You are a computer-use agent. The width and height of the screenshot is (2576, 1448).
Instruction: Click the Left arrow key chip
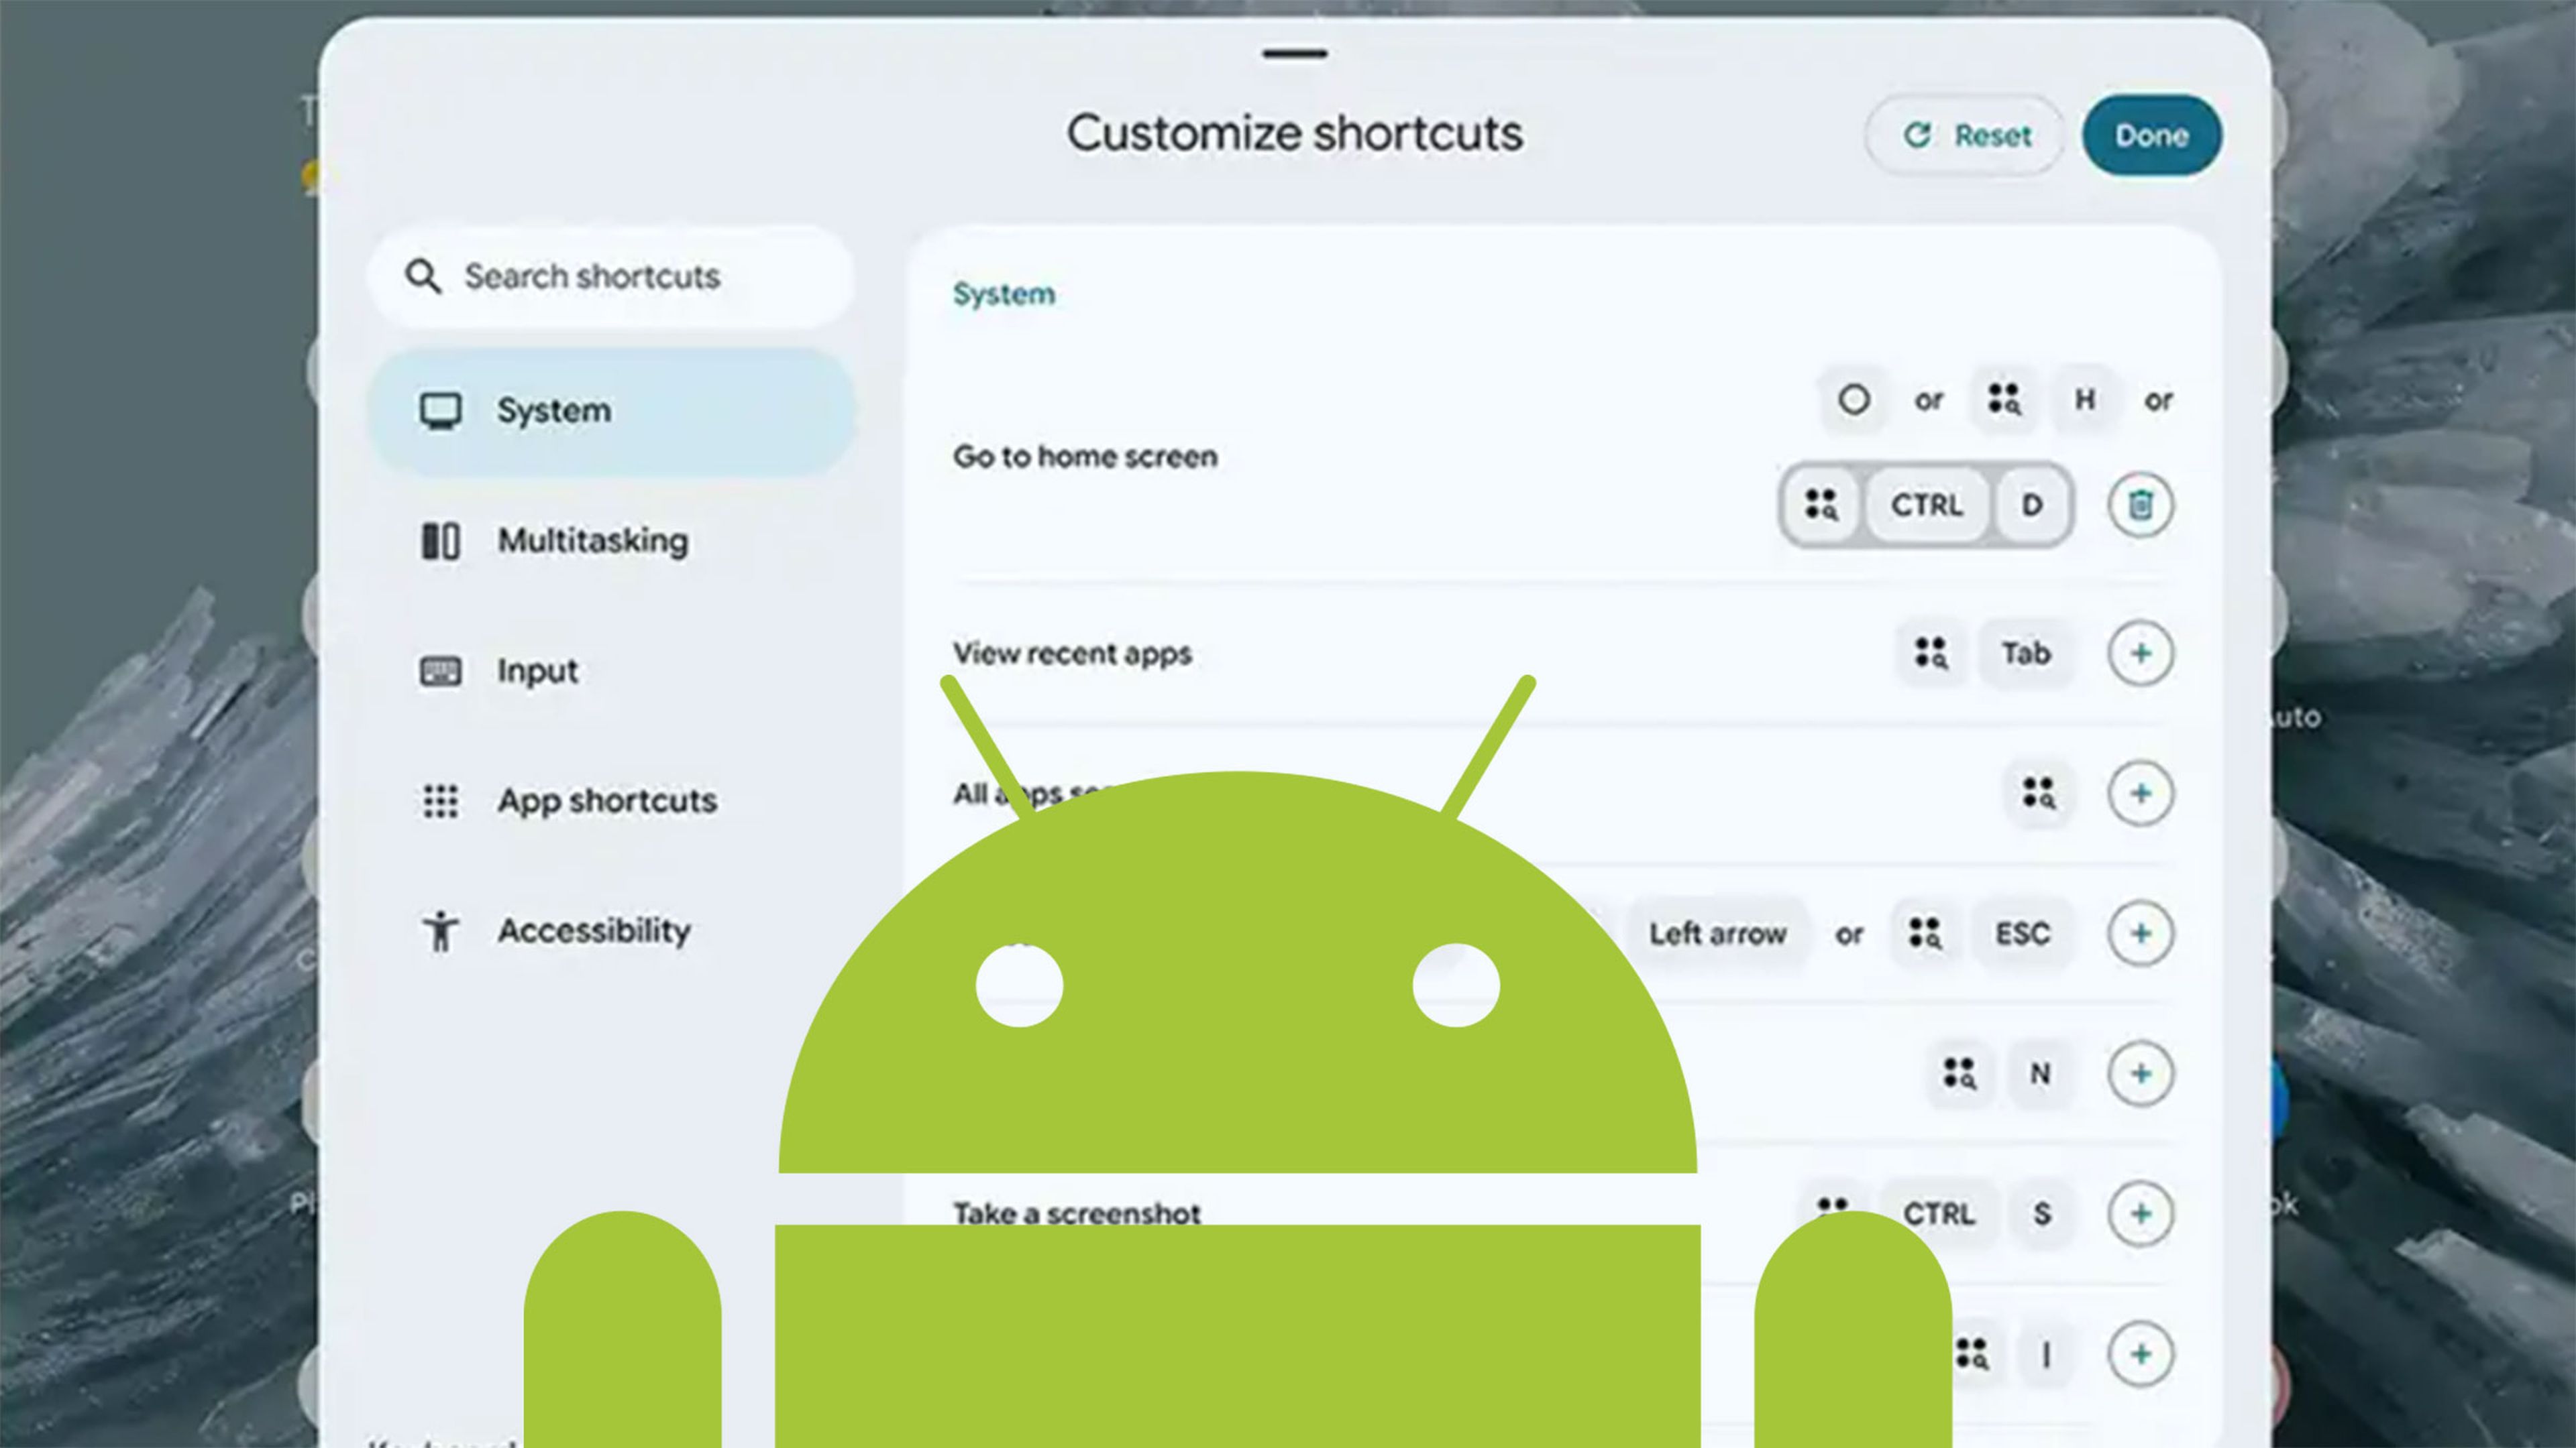coord(1717,933)
